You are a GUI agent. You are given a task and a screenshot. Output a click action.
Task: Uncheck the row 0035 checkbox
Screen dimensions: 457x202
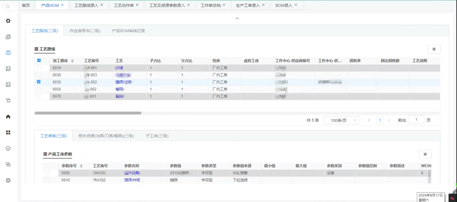tap(39, 82)
